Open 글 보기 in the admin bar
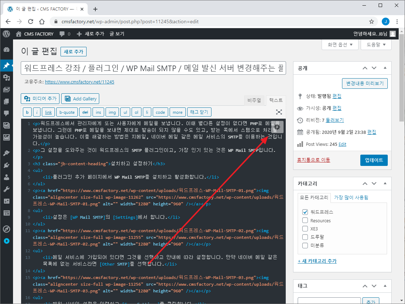The image size is (405, 304). coord(117,34)
